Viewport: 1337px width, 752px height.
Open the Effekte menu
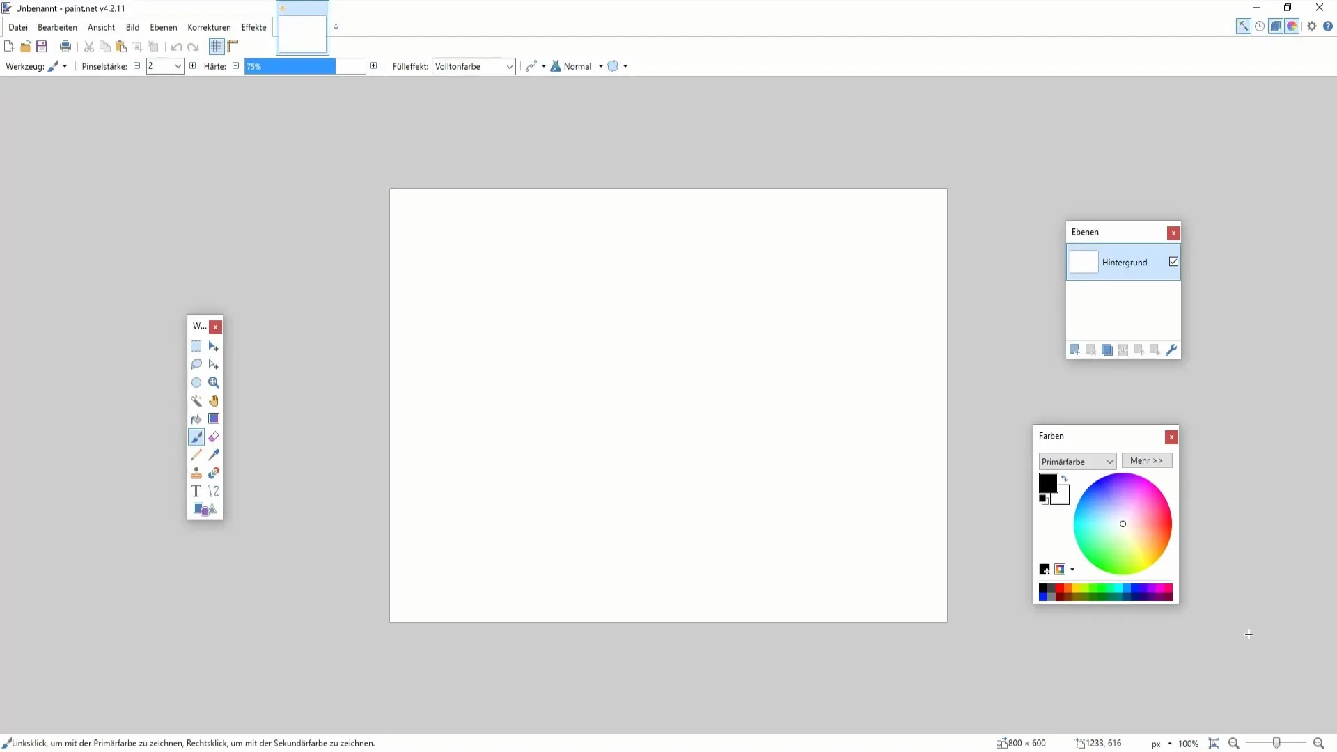(x=253, y=27)
